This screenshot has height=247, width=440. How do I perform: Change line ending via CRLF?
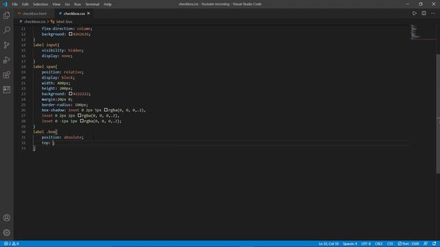pos(379,244)
